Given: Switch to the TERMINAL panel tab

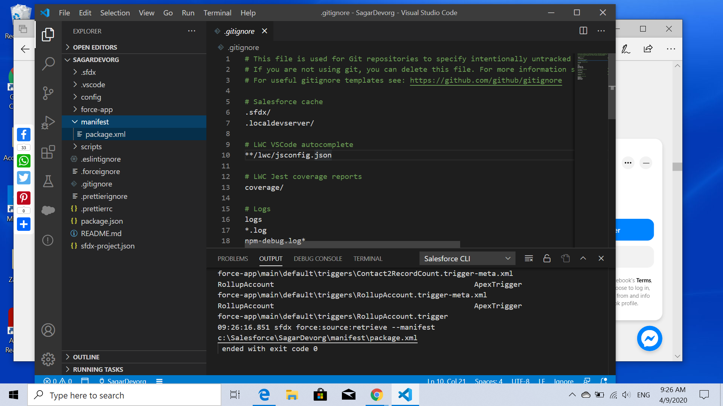Looking at the screenshot, I should [x=368, y=259].
